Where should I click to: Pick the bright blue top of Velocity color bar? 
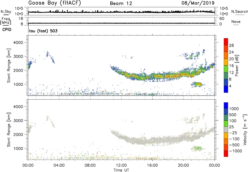(226, 106)
